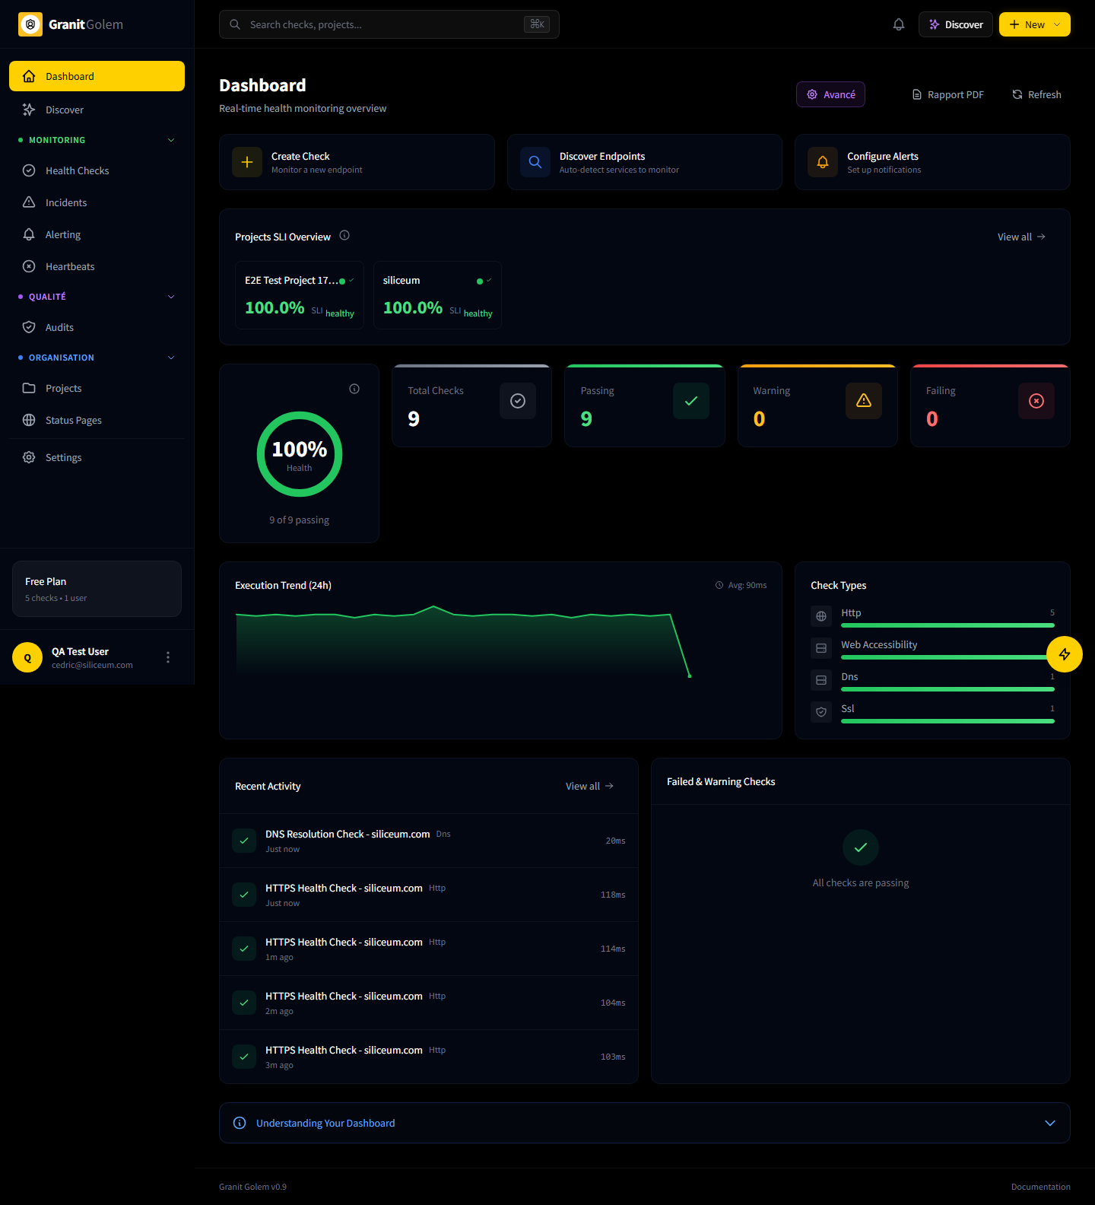Click the Dns server icon in Check Types

point(821,680)
